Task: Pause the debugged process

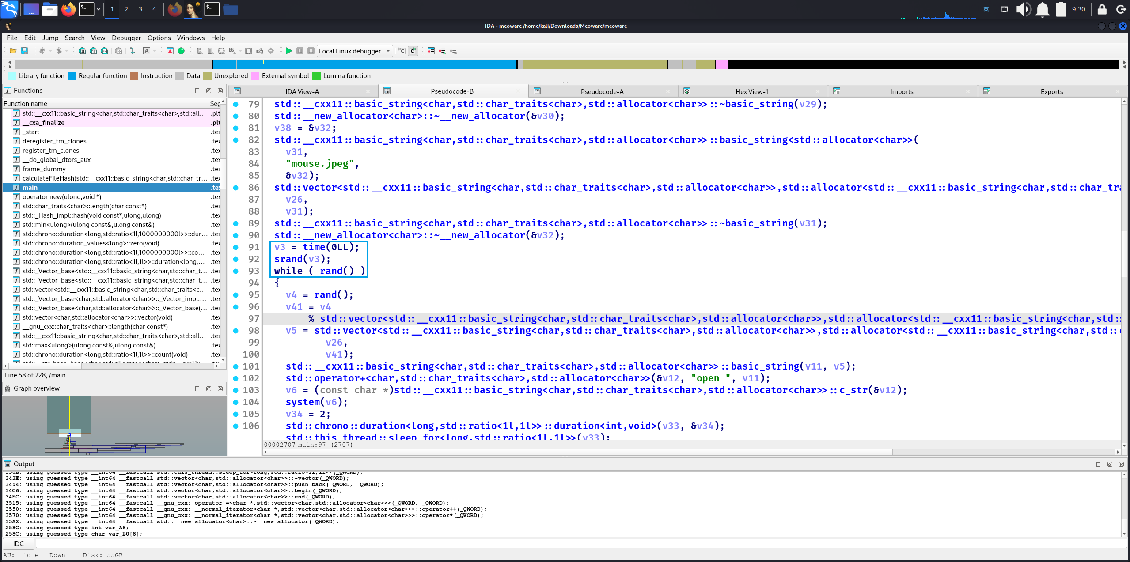Action: [x=300, y=51]
